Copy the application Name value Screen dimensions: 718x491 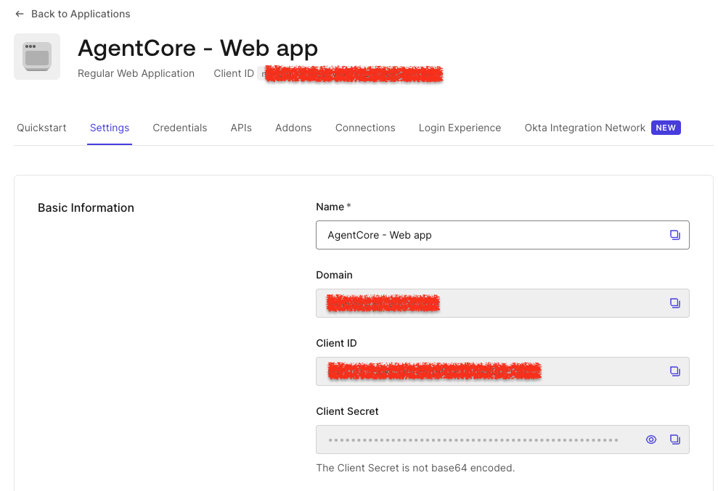[x=675, y=234]
